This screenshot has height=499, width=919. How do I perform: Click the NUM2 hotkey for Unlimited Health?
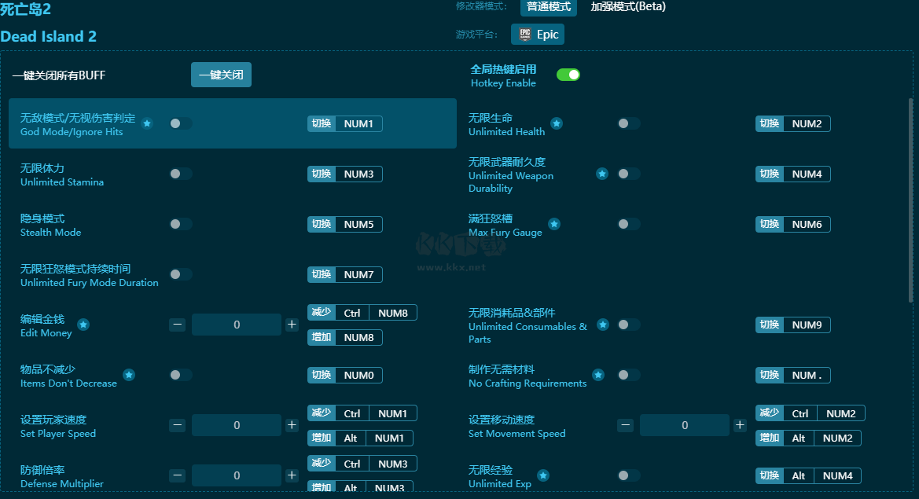[792, 123]
